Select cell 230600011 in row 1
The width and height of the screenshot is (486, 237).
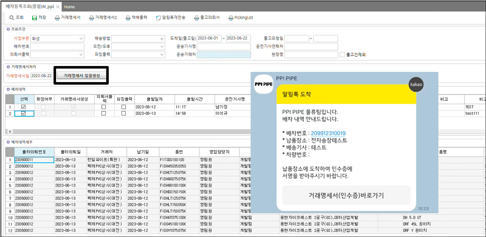click(34, 160)
